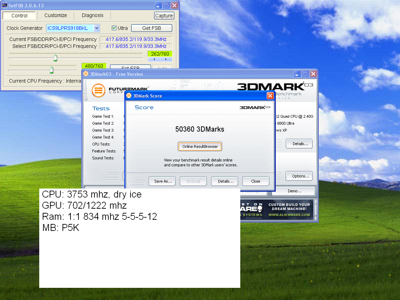The height and width of the screenshot is (300, 400).
Task: Click the Game Test 1 label
Action: 103,116
